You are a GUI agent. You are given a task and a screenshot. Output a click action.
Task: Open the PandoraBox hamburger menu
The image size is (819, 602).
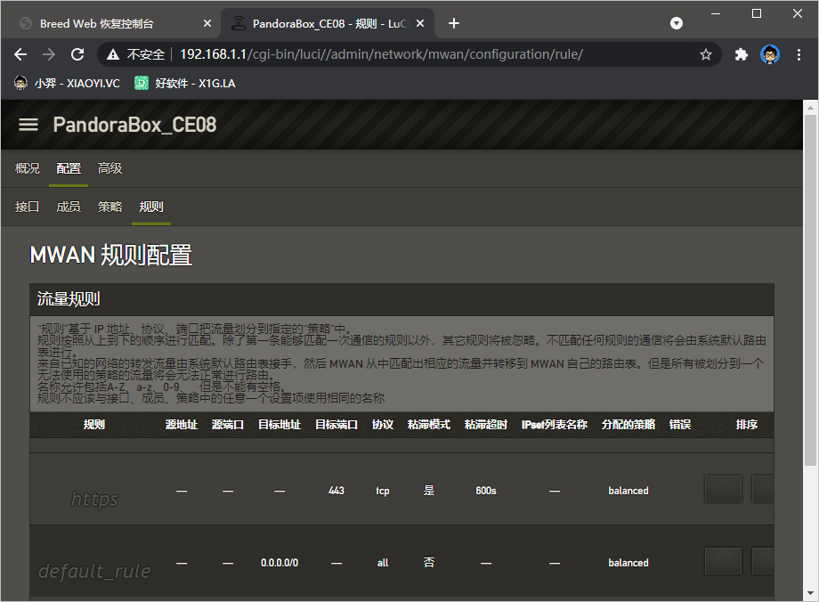[x=28, y=125]
